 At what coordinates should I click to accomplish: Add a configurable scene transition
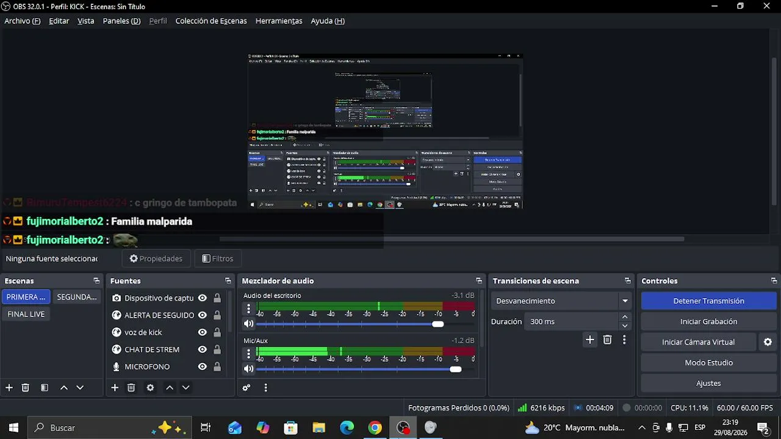coord(589,340)
